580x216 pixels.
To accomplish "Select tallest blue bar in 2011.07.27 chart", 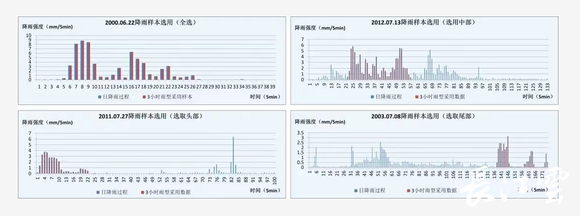I will [233, 155].
